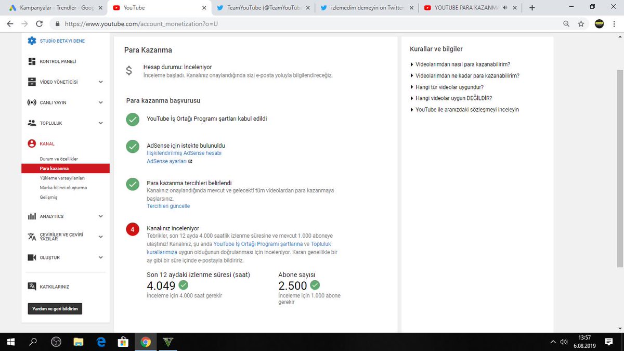Expand Topluluk section chevron
The width and height of the screenshot is (624, 351).
[x=100, y=123]
